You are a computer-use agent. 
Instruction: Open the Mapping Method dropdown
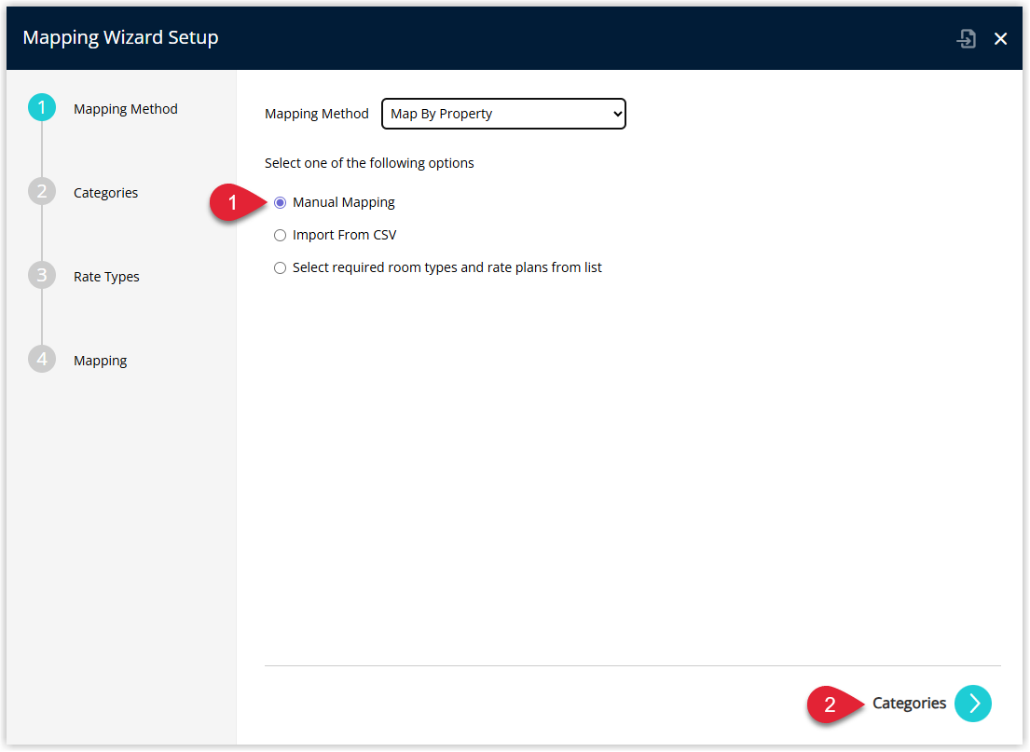[x=504, y=114]
